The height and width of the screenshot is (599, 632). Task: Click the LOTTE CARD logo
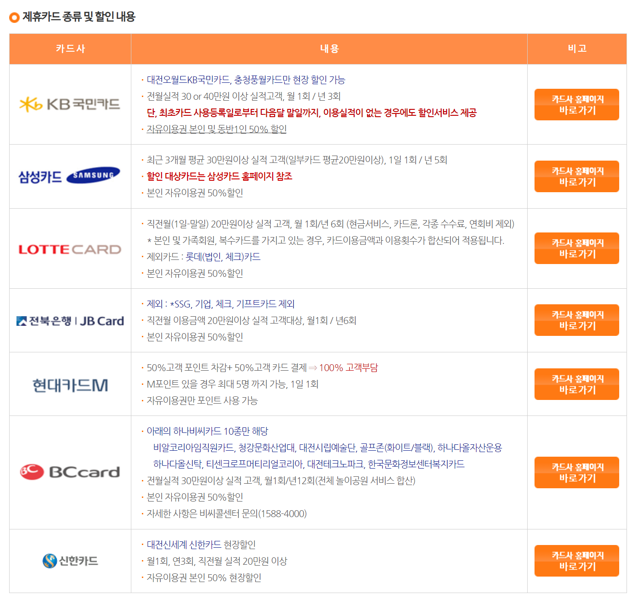point(70,249)
